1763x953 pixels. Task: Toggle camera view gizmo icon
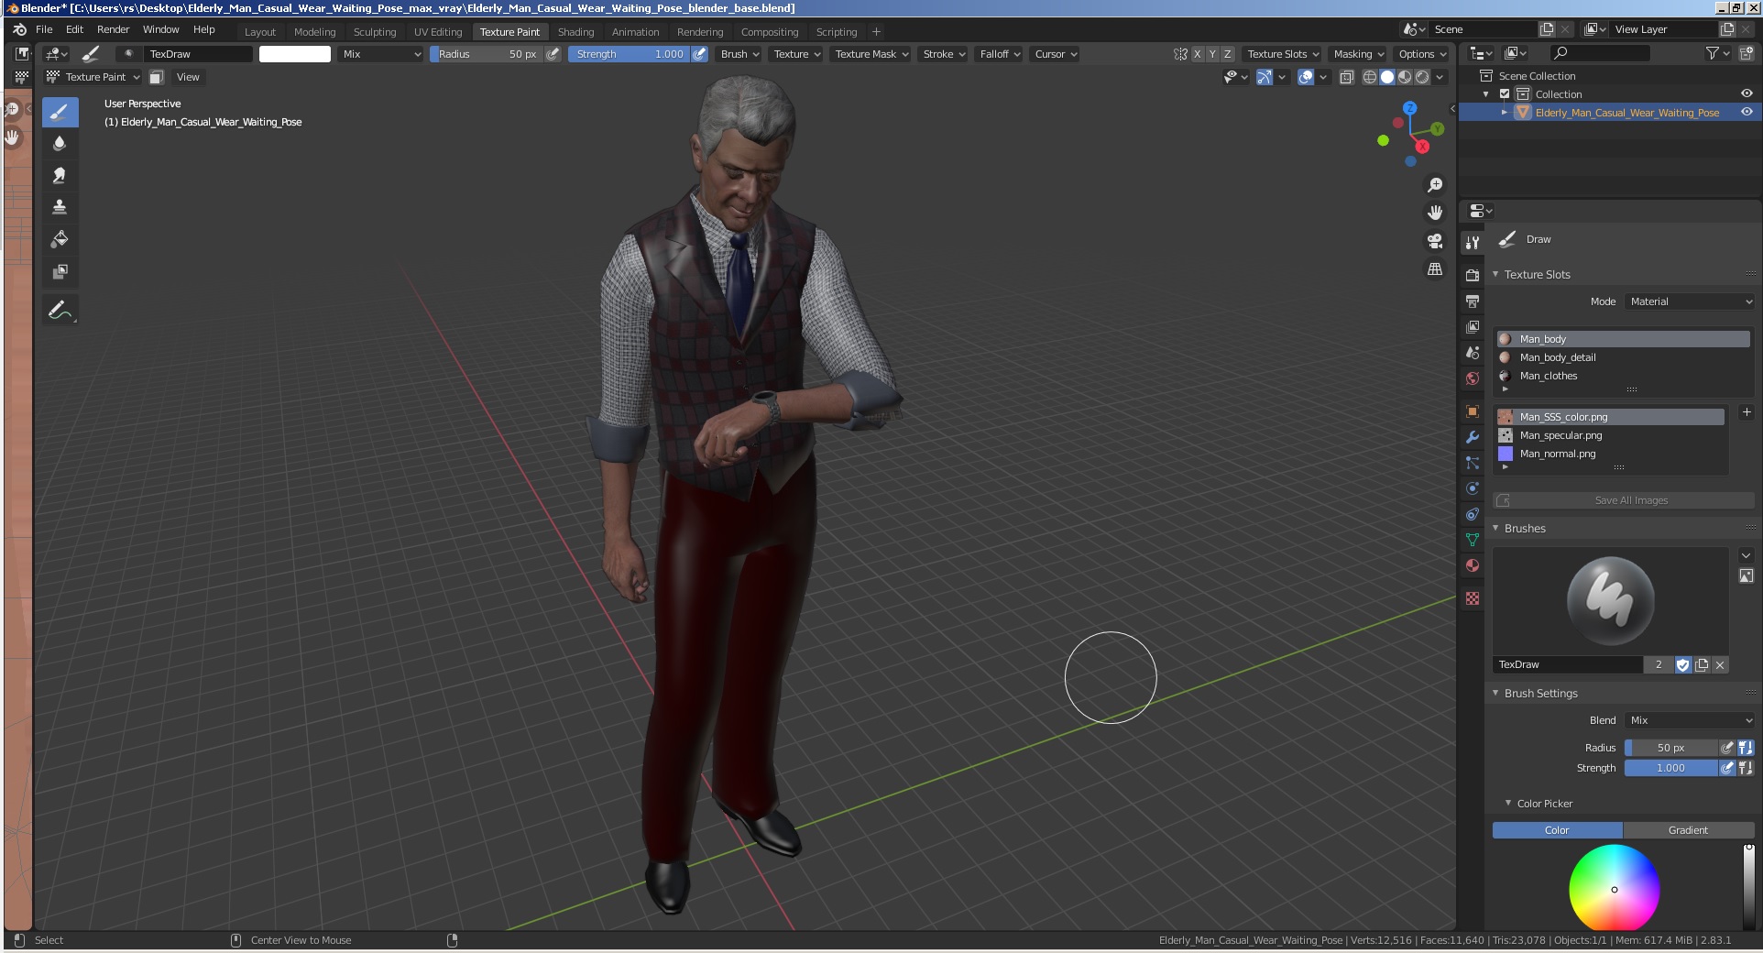pos(1435,241)
